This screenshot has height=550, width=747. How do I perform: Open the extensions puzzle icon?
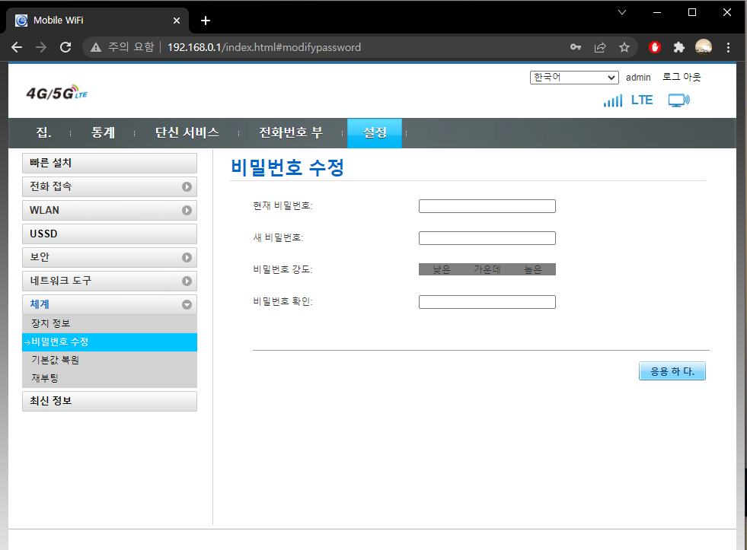click(x=679, y=47)
